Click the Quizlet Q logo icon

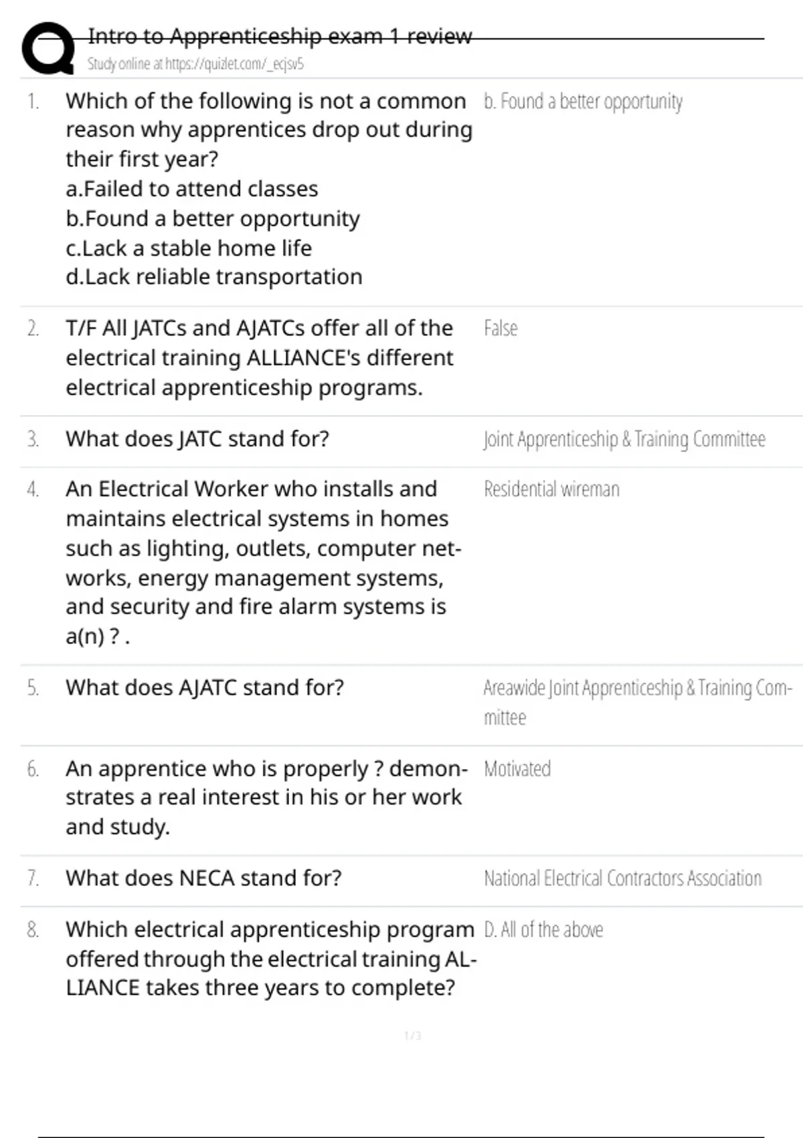[x=48, y=48]
